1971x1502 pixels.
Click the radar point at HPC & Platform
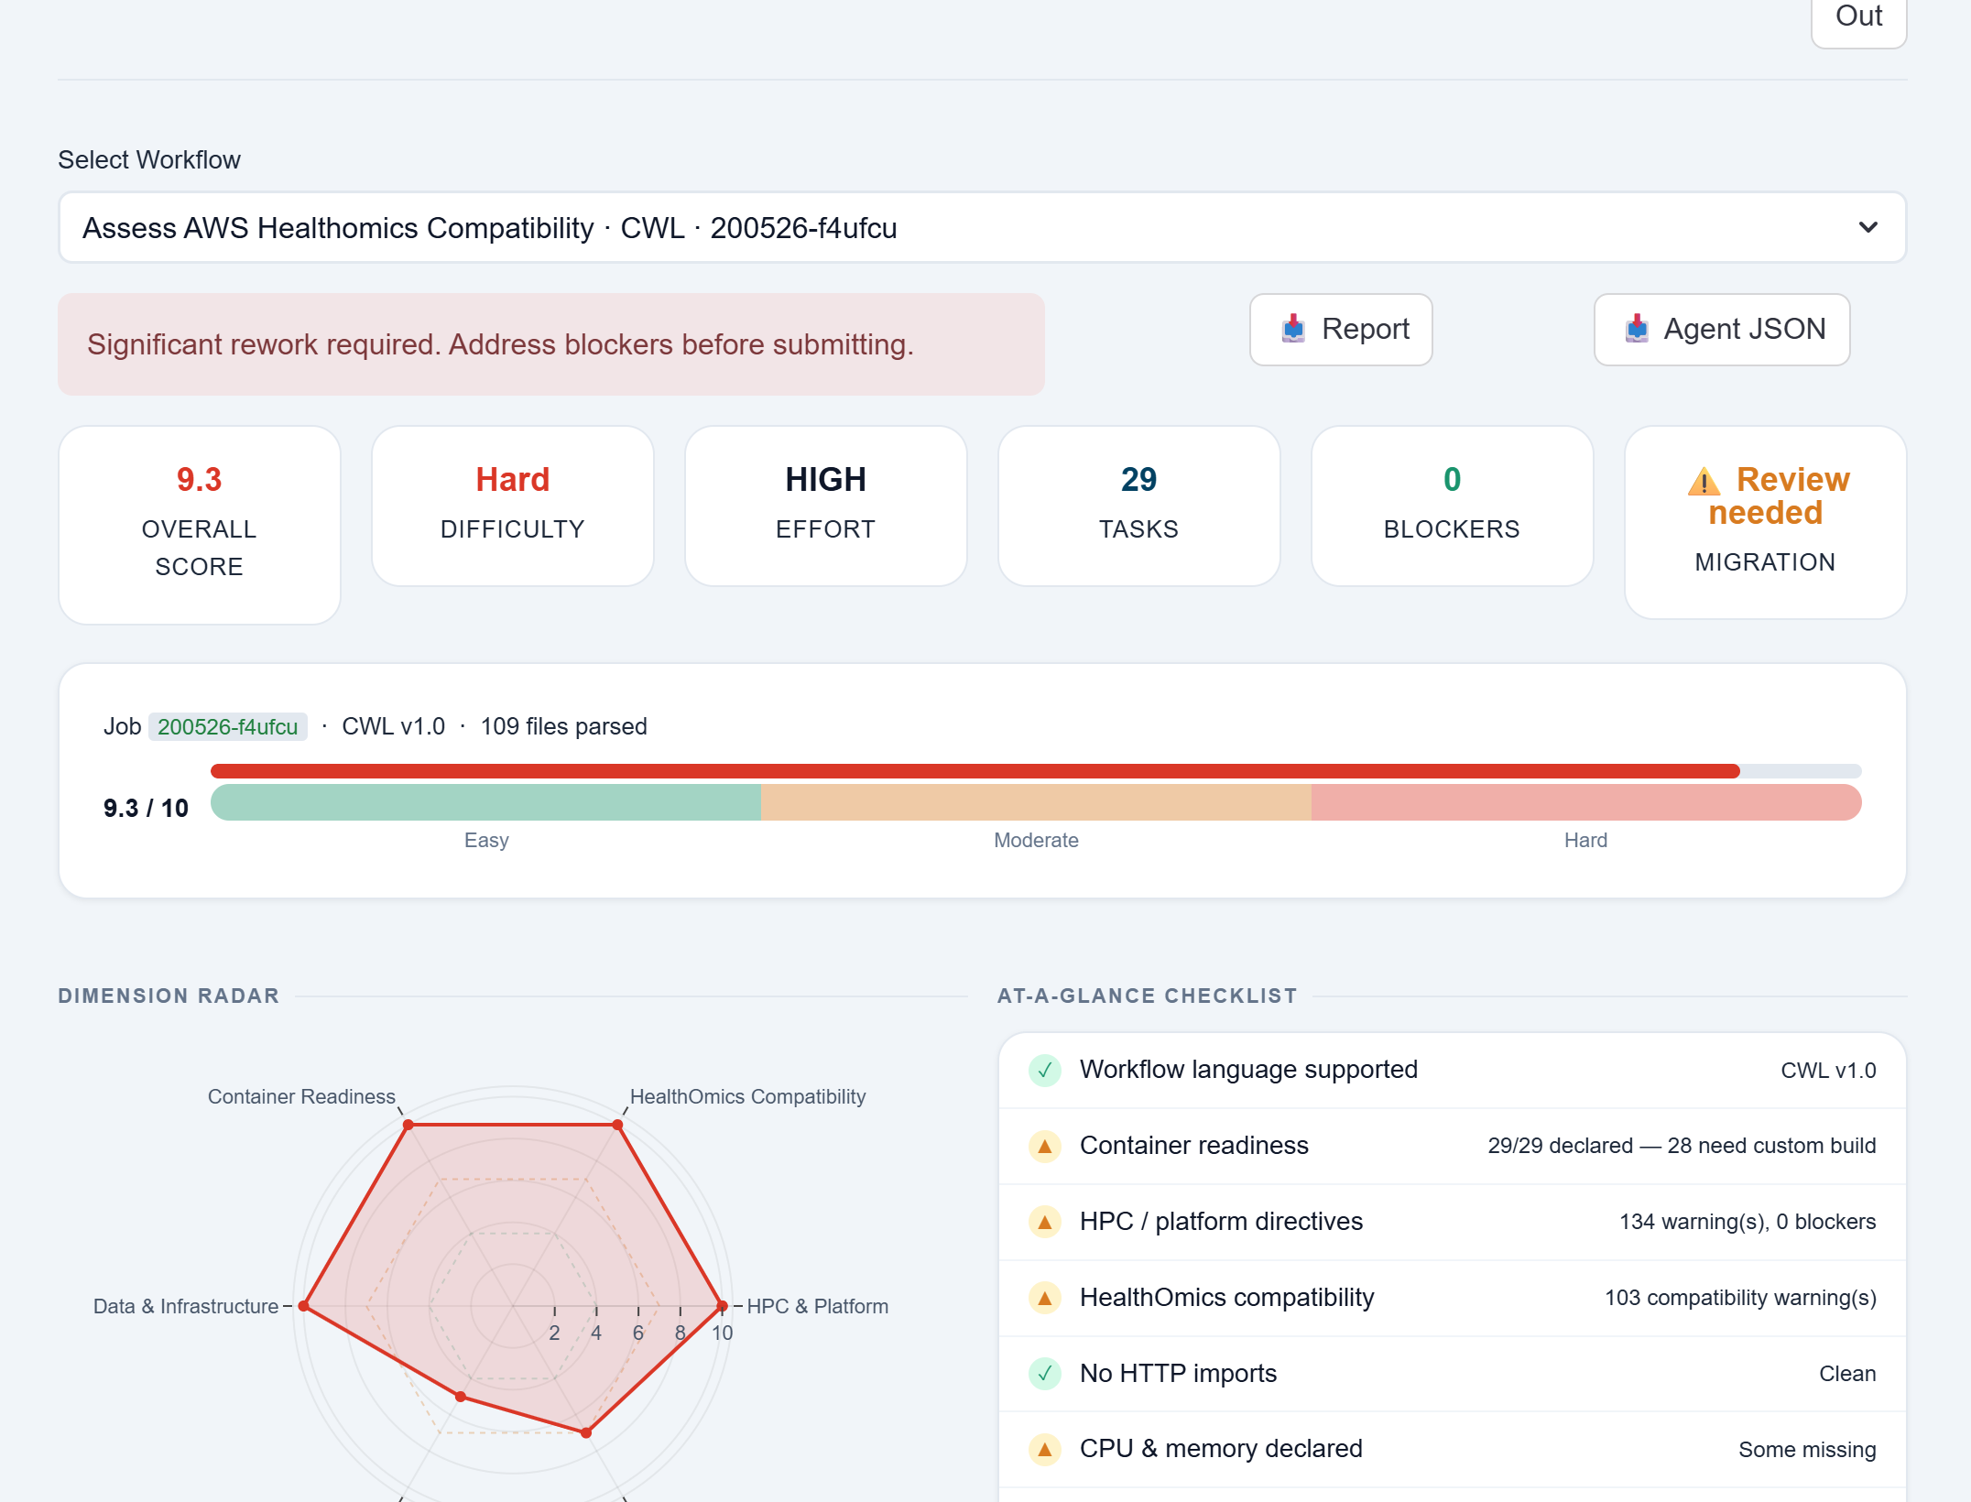pyautogui.click(x=722, y=1306)
